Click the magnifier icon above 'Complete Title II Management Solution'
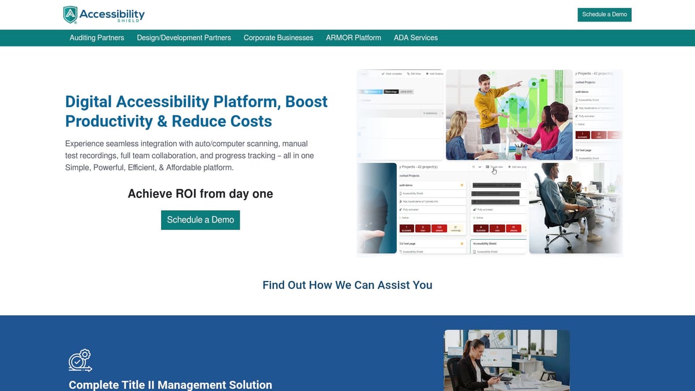The width and height of the screenshot is (695, 391). point(81,360)
